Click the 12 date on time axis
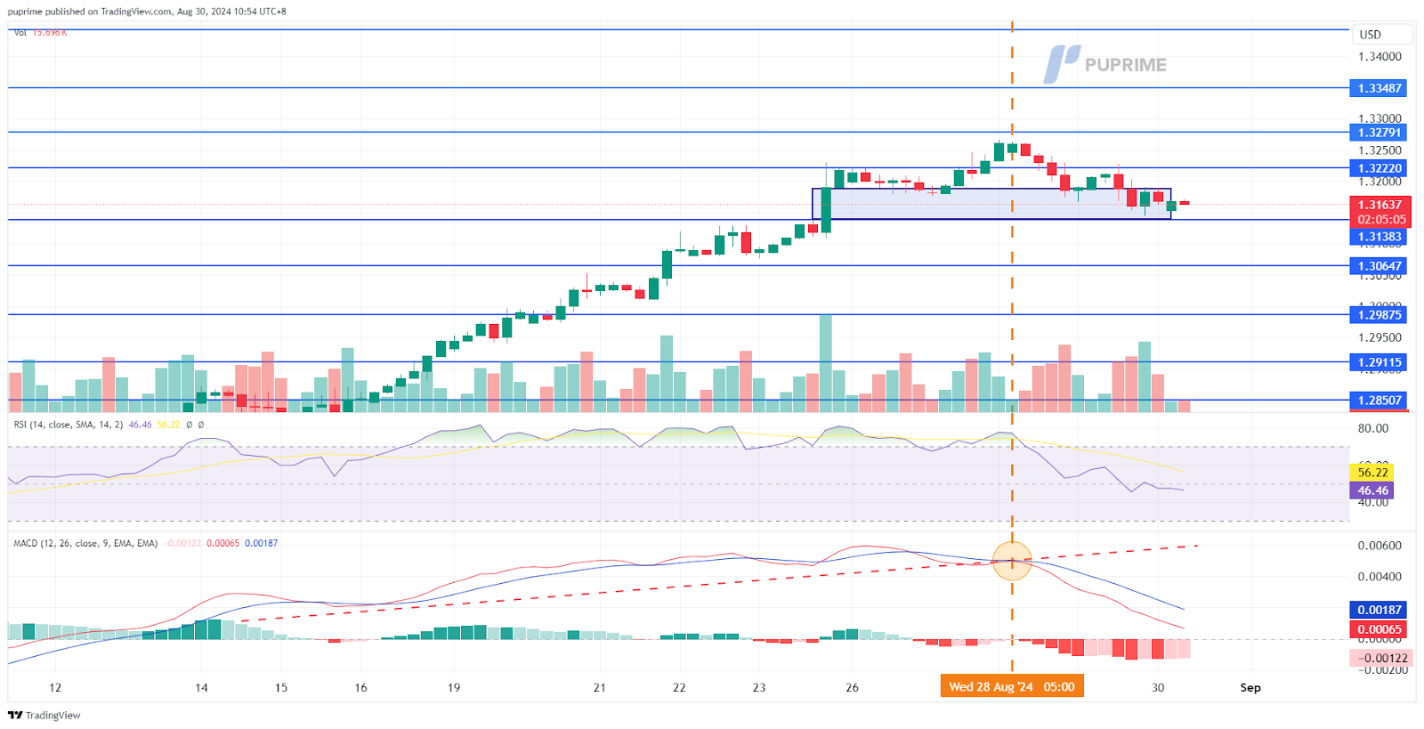 (55, 687)
